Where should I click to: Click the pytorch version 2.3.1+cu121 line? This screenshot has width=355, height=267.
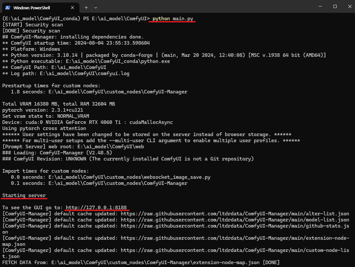pyautogui.click(x=43, y=110)
